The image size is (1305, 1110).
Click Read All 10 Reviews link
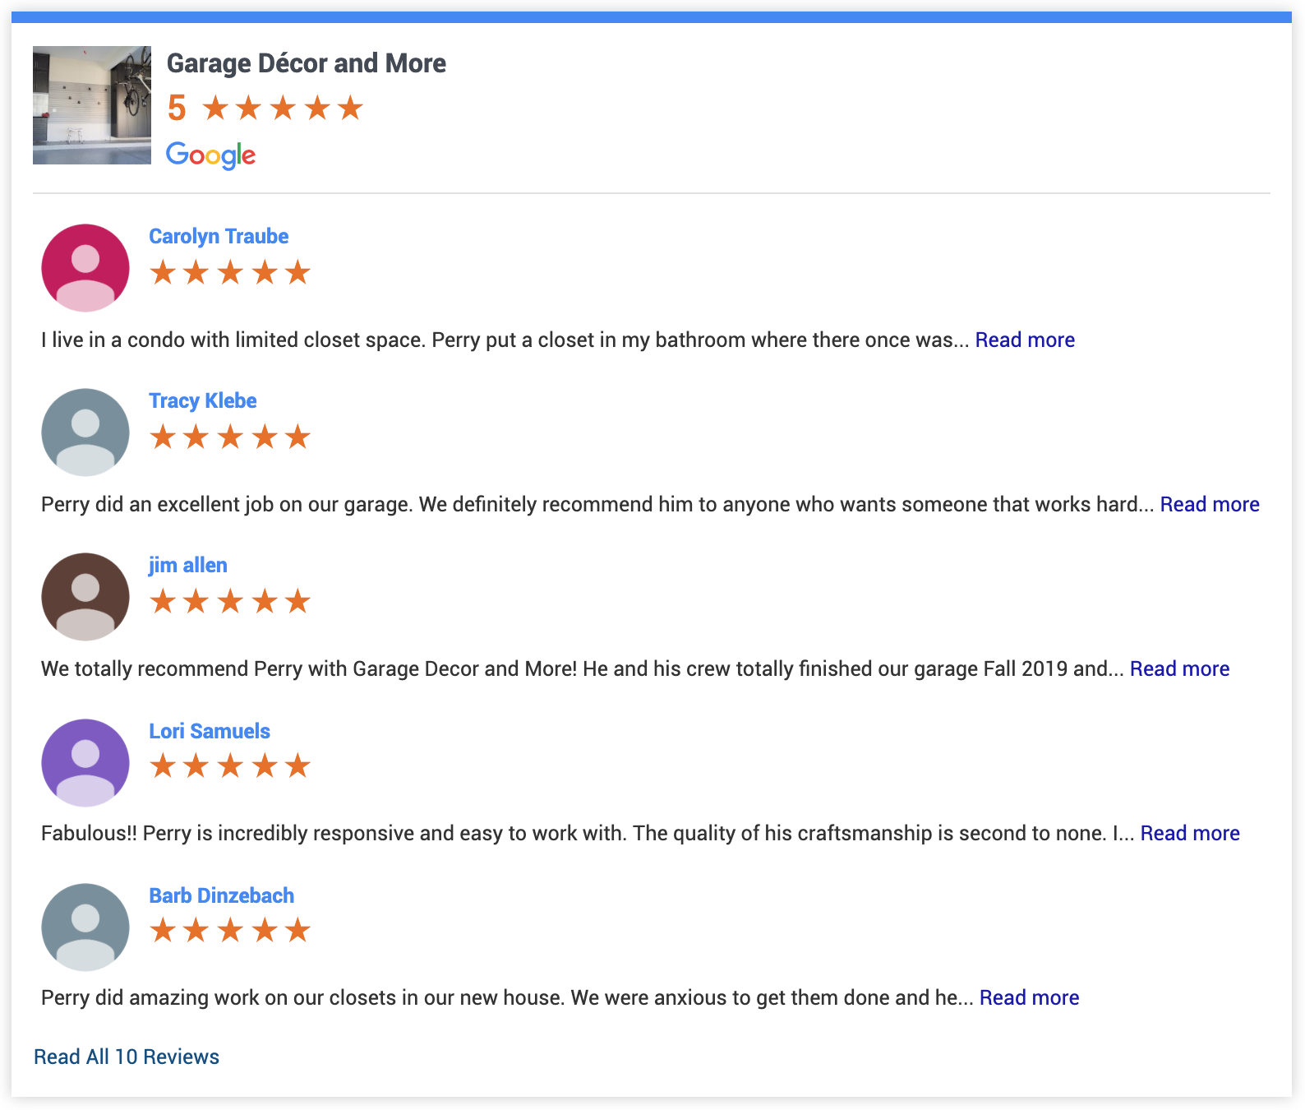(x=127, y=1057)
